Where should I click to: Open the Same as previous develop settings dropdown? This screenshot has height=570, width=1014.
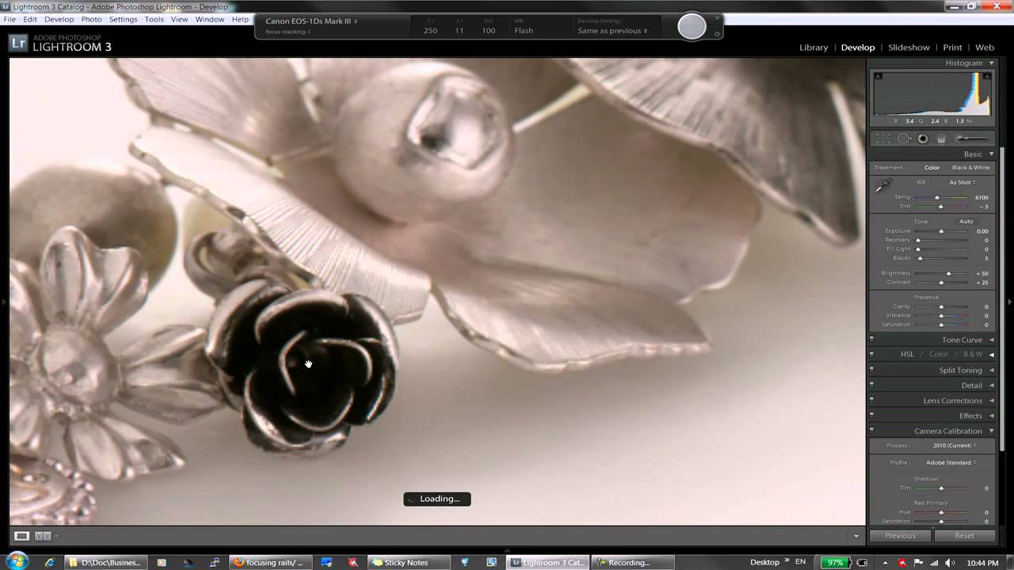612,31
